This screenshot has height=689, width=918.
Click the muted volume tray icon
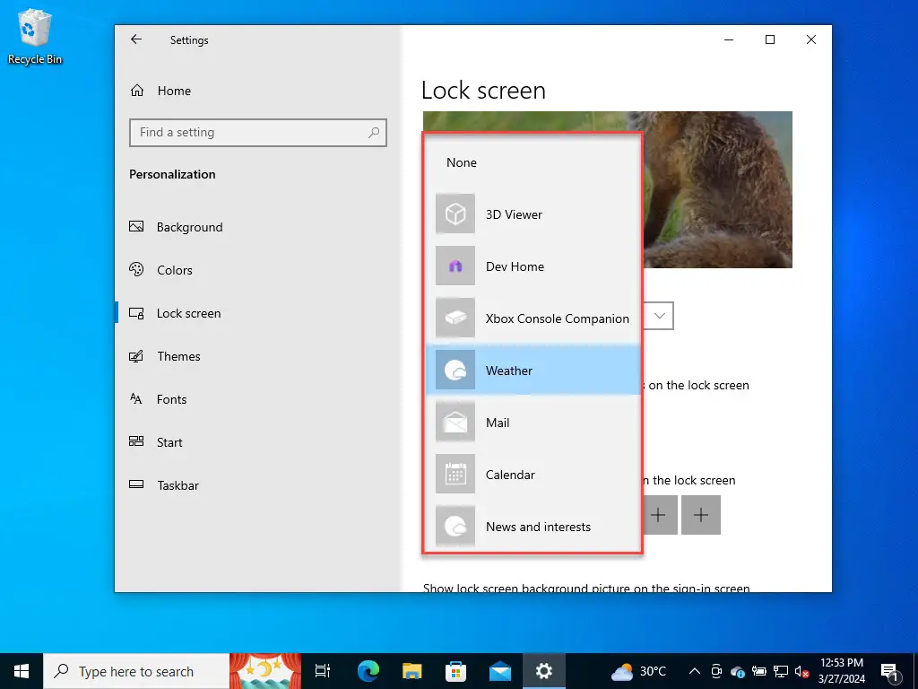pos(801,671)
